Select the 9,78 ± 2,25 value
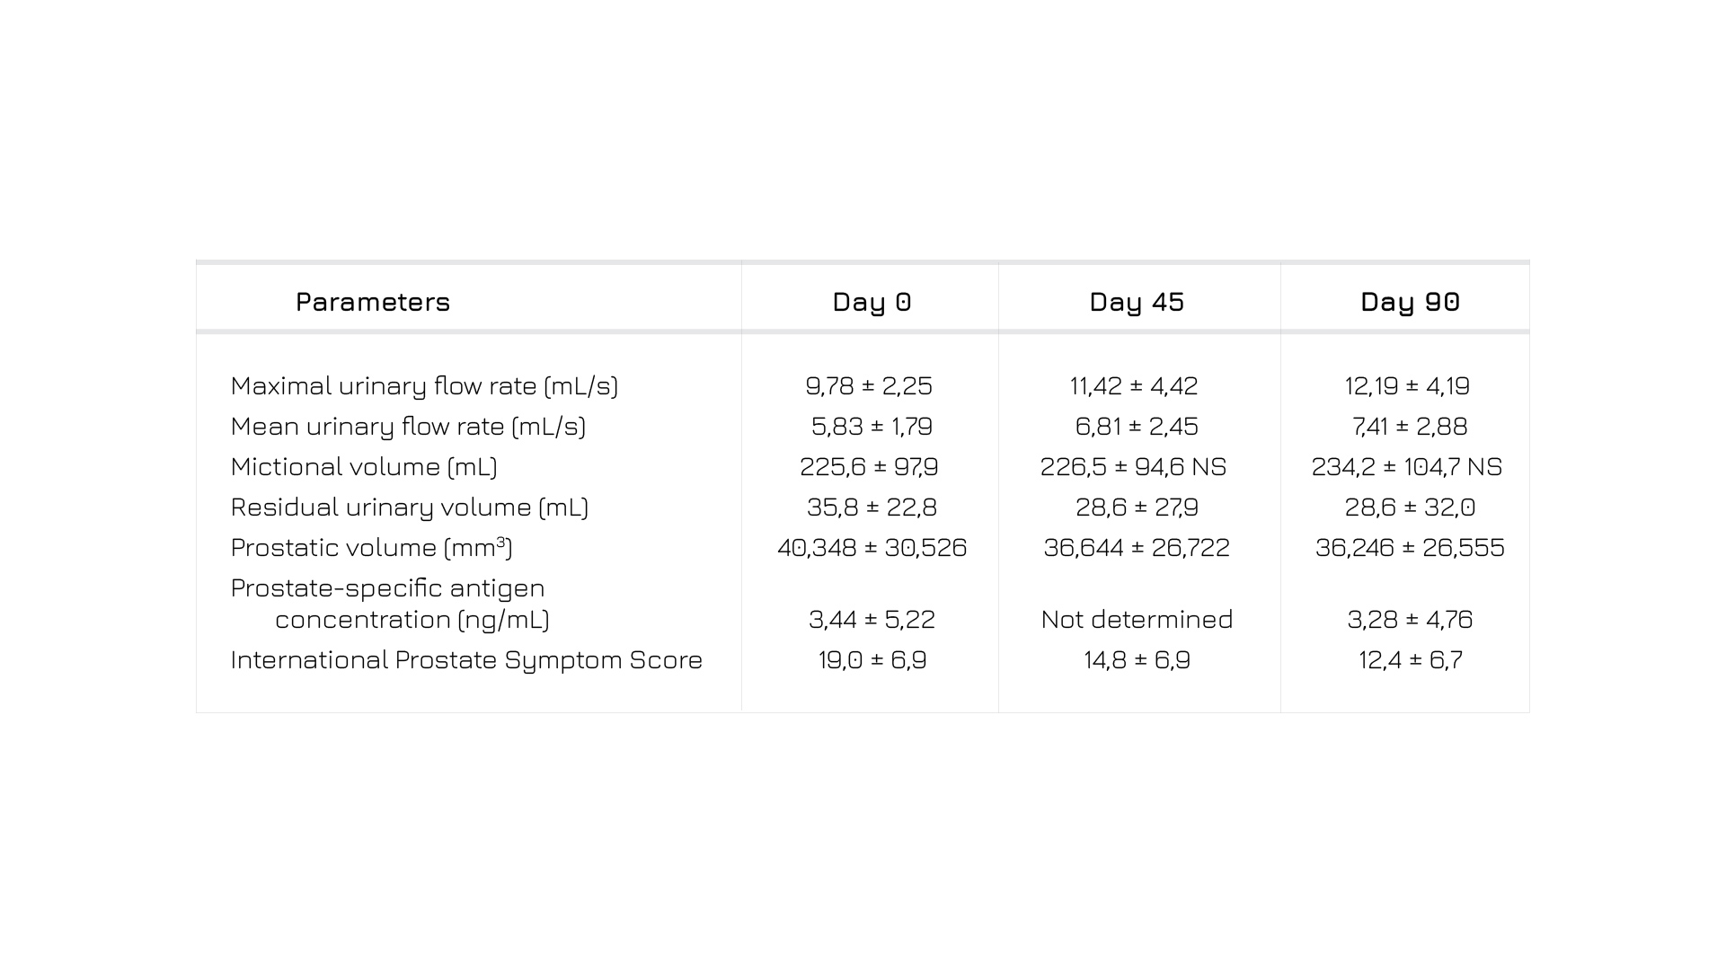The width and height of the screenshot is (1726, 971). 869,386
